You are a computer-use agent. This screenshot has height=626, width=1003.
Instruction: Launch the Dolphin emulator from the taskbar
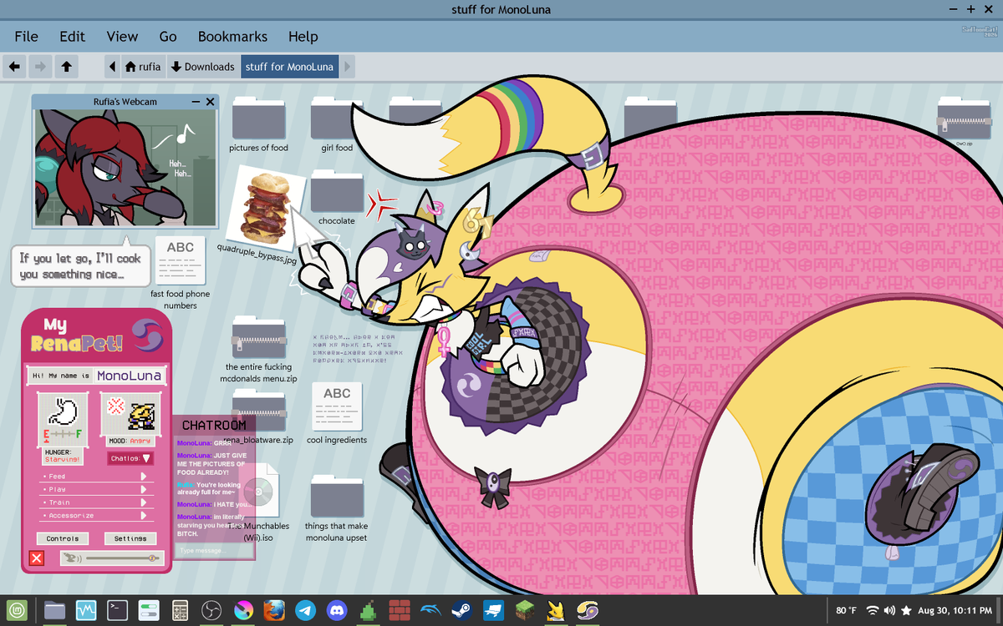[x=430, y=610]
